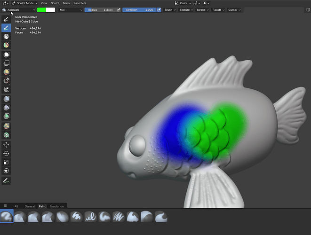
Task: Open the asset shelf hamburger menu
Action: [5, 206]
